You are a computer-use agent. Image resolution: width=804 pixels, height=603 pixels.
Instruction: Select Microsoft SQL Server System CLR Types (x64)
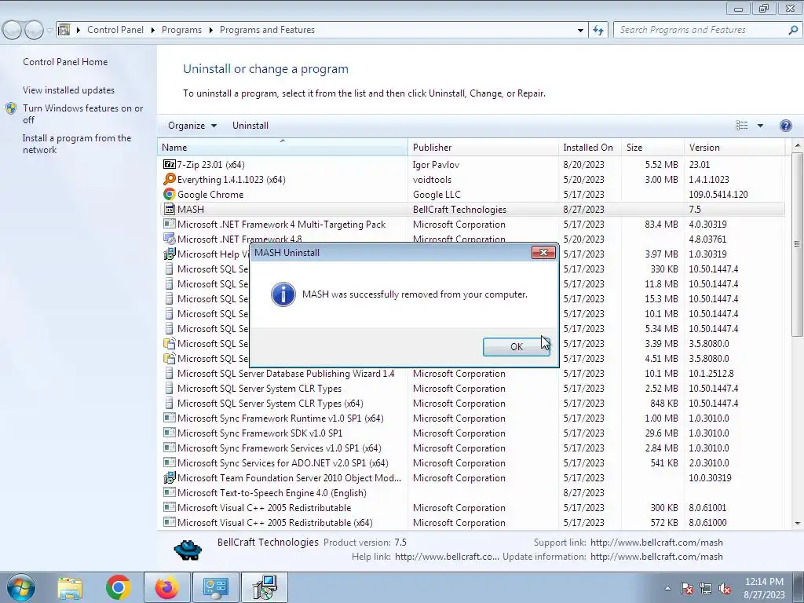(x=471, y=403)
